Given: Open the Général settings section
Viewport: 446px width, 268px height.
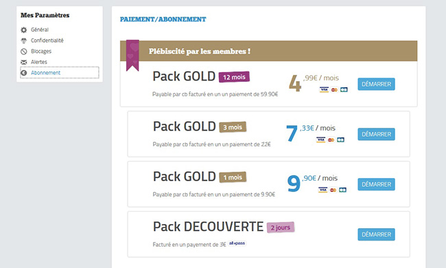Looking at the screenshot, I should (40, 30).
